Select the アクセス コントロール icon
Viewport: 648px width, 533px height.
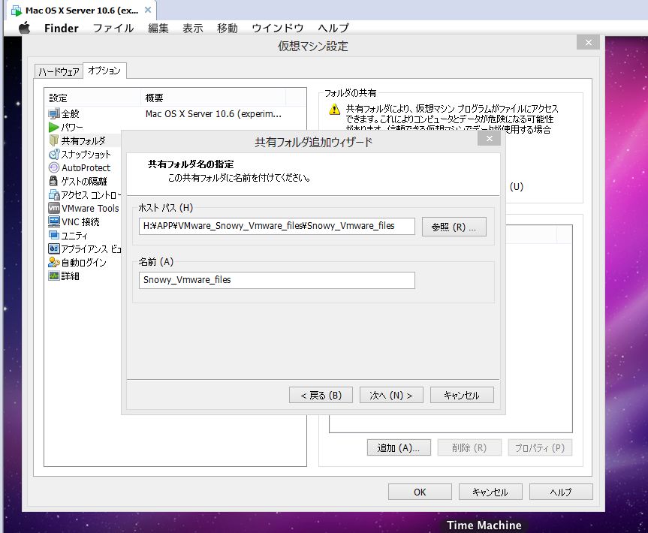[x=54, y=194]
